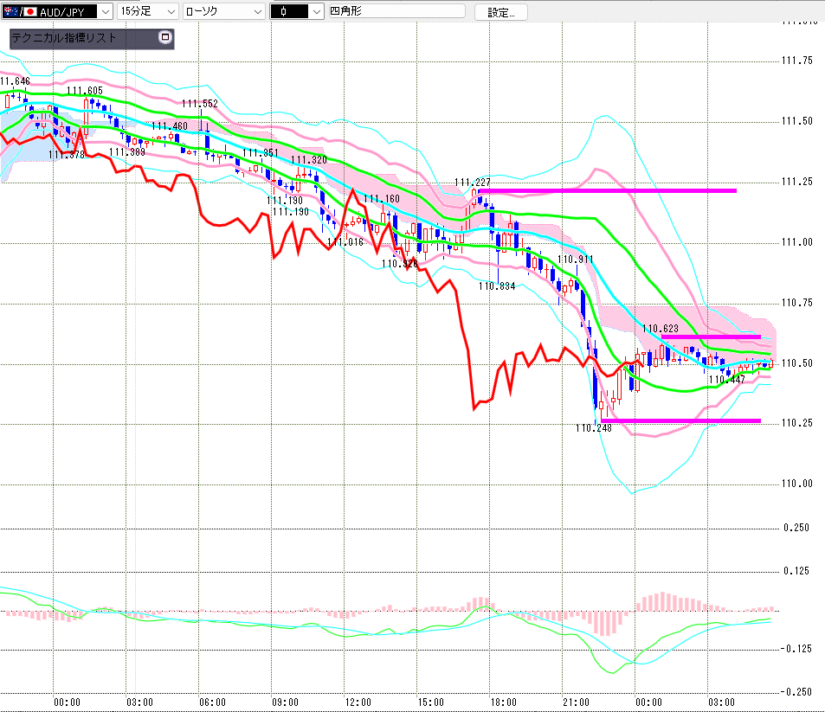Image resolution: width=825 pixels, height=712 pixels.
Task: Click the -0.250 oscillator axis label
Action: [x=795, y=692]
